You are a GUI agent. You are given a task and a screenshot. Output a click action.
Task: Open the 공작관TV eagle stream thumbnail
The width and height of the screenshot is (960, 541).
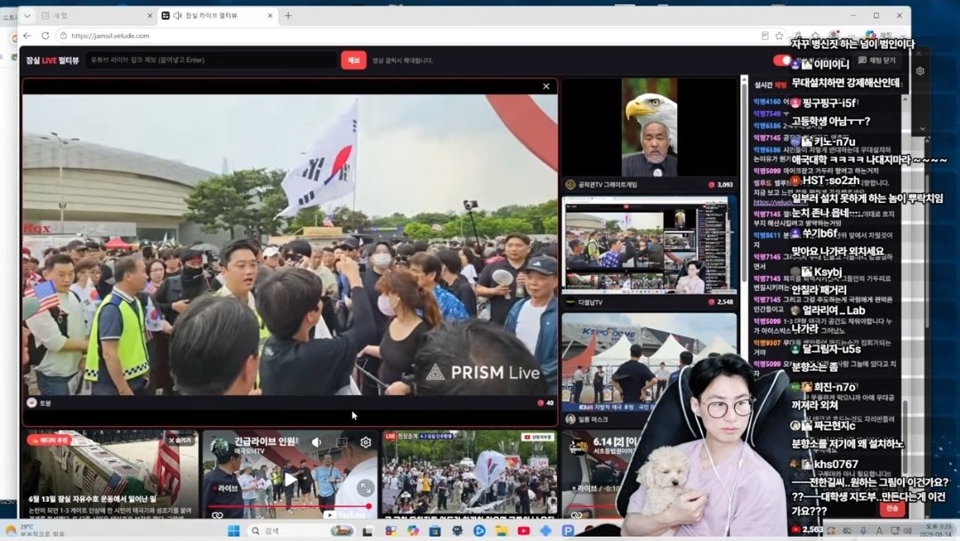pyautogui.click(x=649, y=127)
